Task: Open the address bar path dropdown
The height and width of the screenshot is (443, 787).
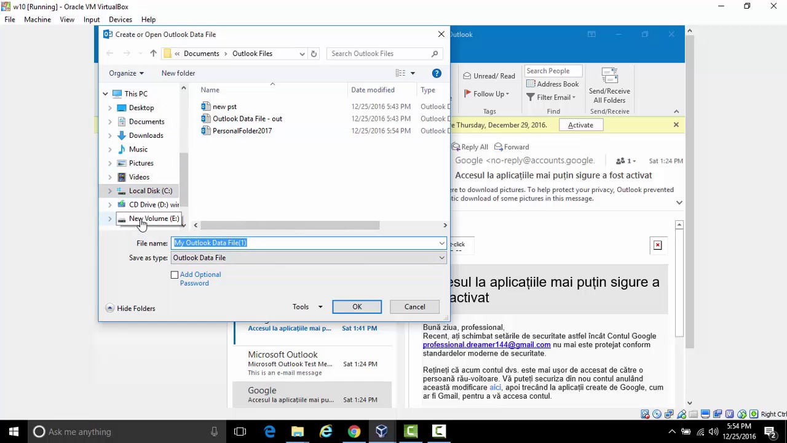Action: coord(302,54)
